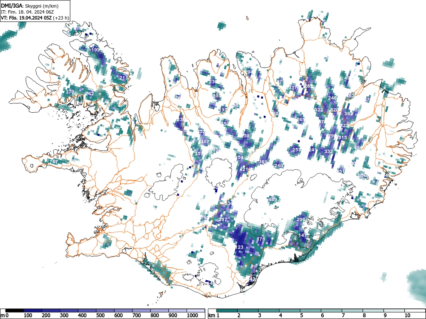Viewport: 426px width, 319px height.
Task: Click the white 9–10 km legend swatch
Action: click(394, 310)
